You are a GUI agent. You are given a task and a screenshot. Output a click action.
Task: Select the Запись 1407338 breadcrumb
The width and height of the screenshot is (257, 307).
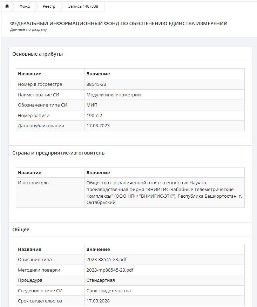(83, 6)
